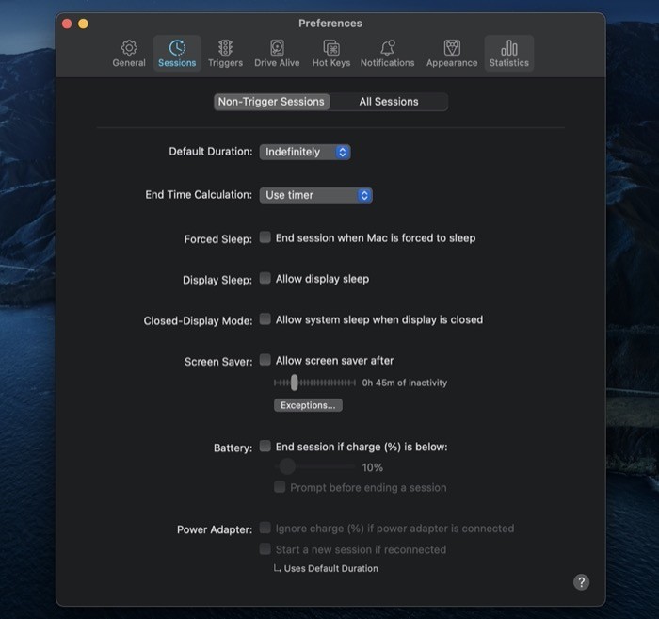Enable End session if charge is below
659x619 pixels.
point(265,446)
